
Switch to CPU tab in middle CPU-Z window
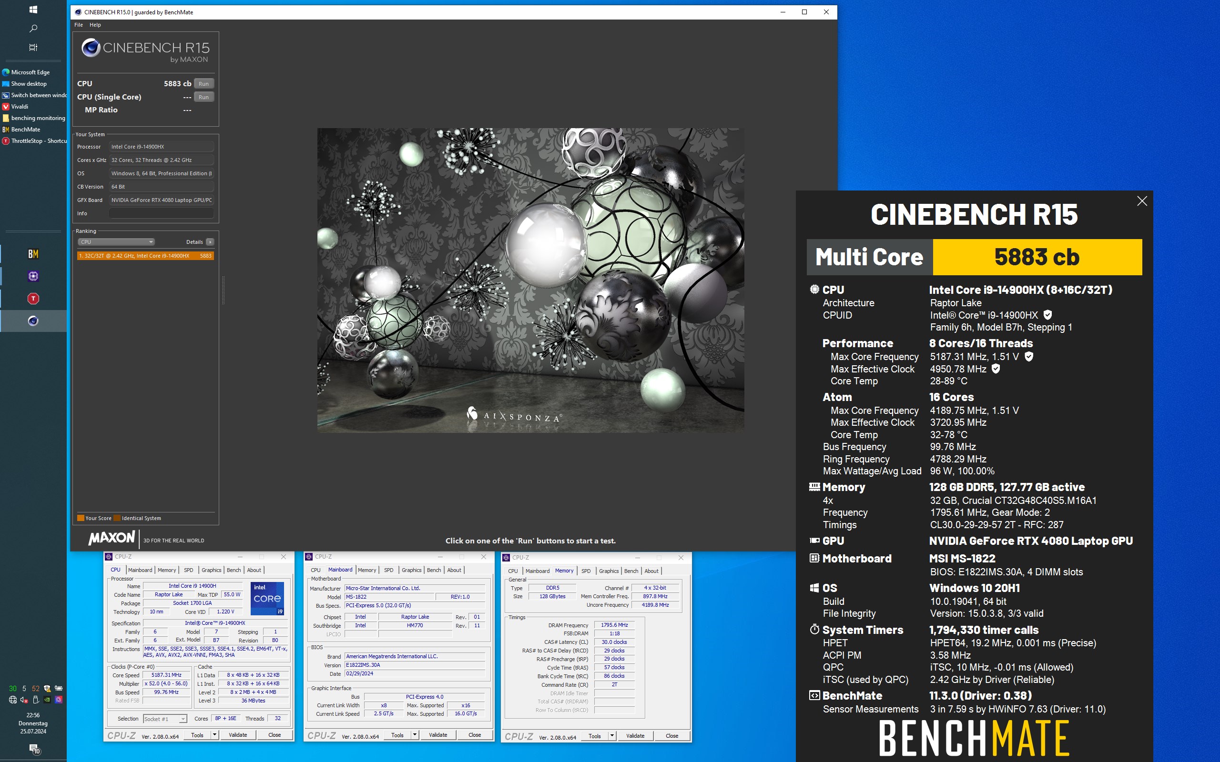point(315,570)
